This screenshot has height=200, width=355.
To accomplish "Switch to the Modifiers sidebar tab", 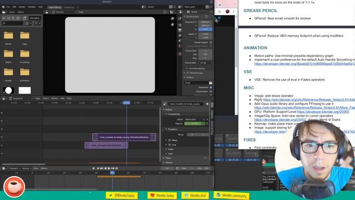I will click(212, 114).
